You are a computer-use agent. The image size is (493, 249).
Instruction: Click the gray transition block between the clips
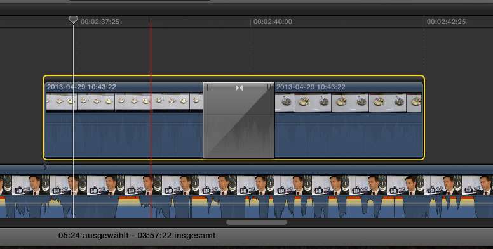click(x=239, y=120)
